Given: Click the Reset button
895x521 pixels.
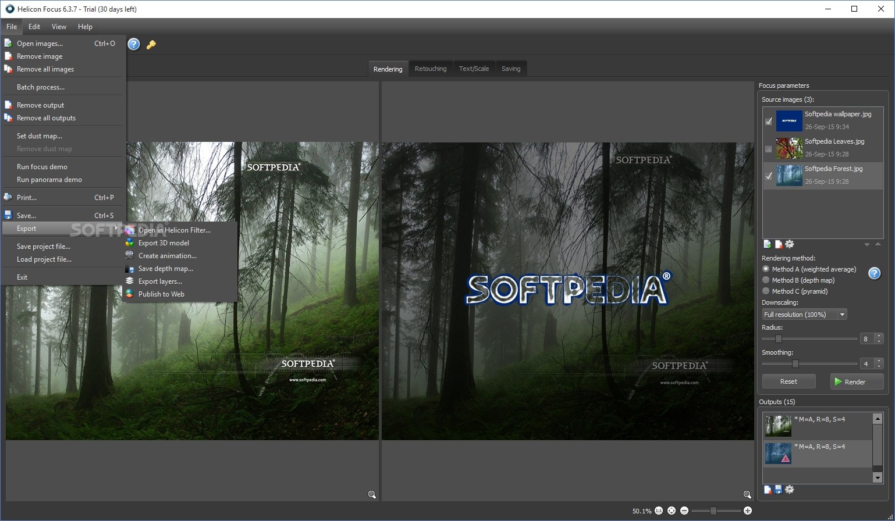Looking at the screenshot, I should click(x=789, y=381).
